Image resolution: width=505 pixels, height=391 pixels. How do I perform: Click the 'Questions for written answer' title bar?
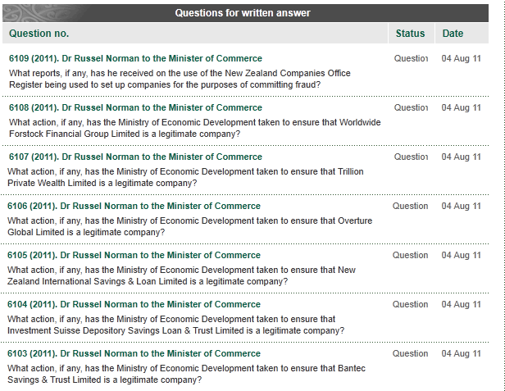coord(245,13)
